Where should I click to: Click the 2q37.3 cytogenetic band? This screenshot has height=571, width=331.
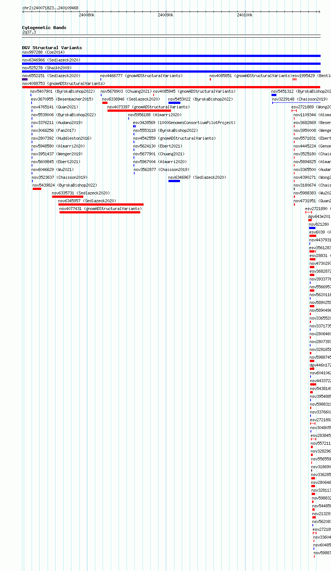point(29,32)
